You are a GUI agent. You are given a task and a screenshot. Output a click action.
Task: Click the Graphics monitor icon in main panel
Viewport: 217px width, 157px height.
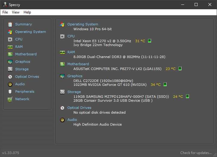pos(62,76)
